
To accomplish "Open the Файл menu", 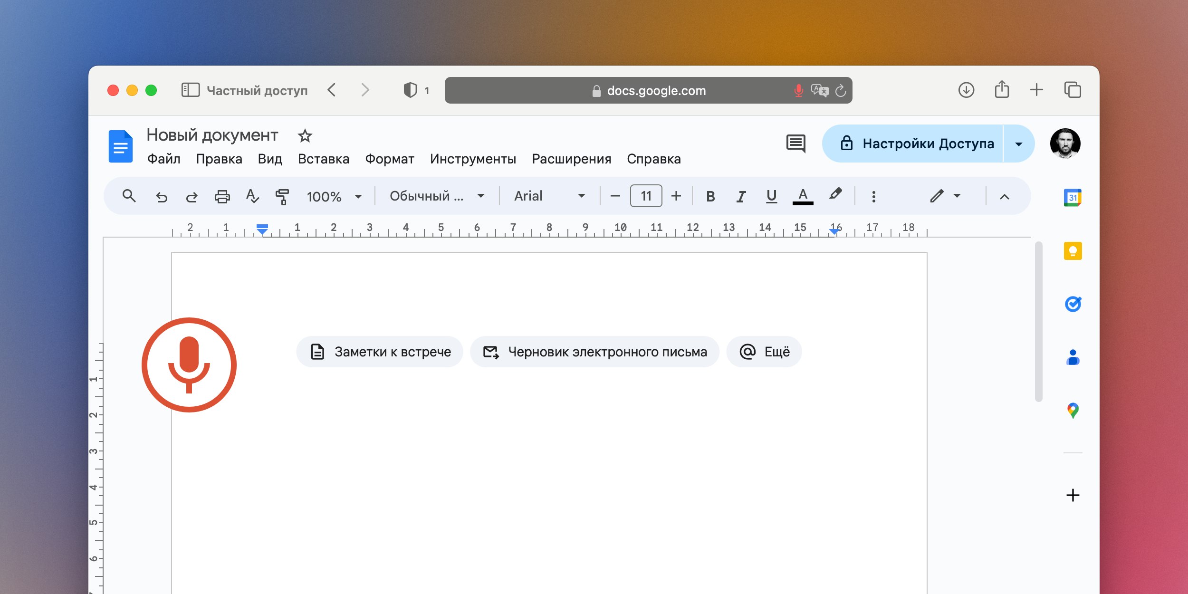I will click(x=163, y=159).
